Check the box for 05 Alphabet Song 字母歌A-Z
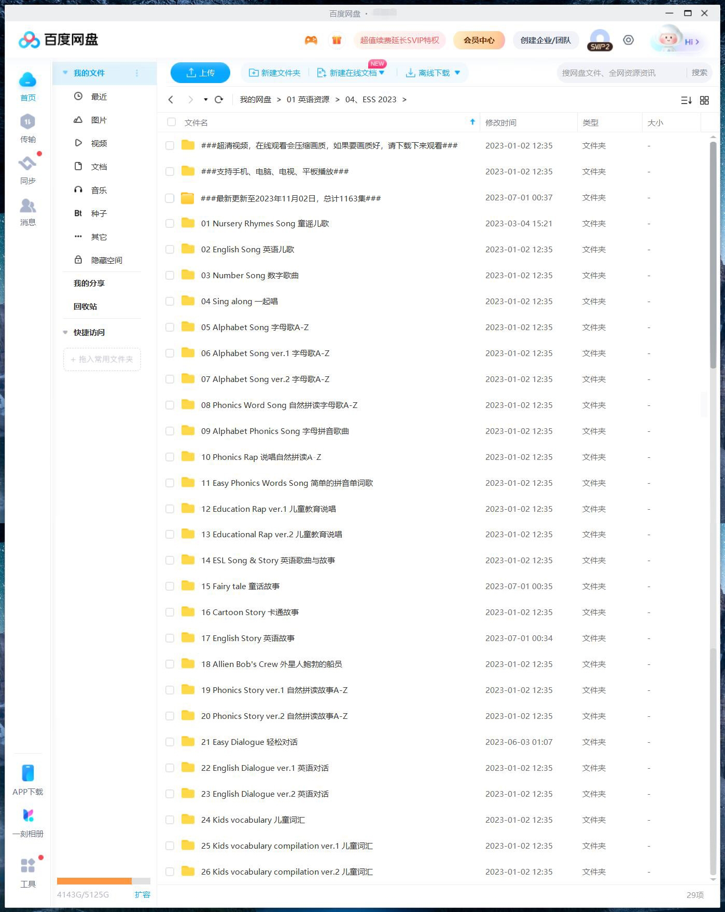725x912 pixels. tap(170, 328)
